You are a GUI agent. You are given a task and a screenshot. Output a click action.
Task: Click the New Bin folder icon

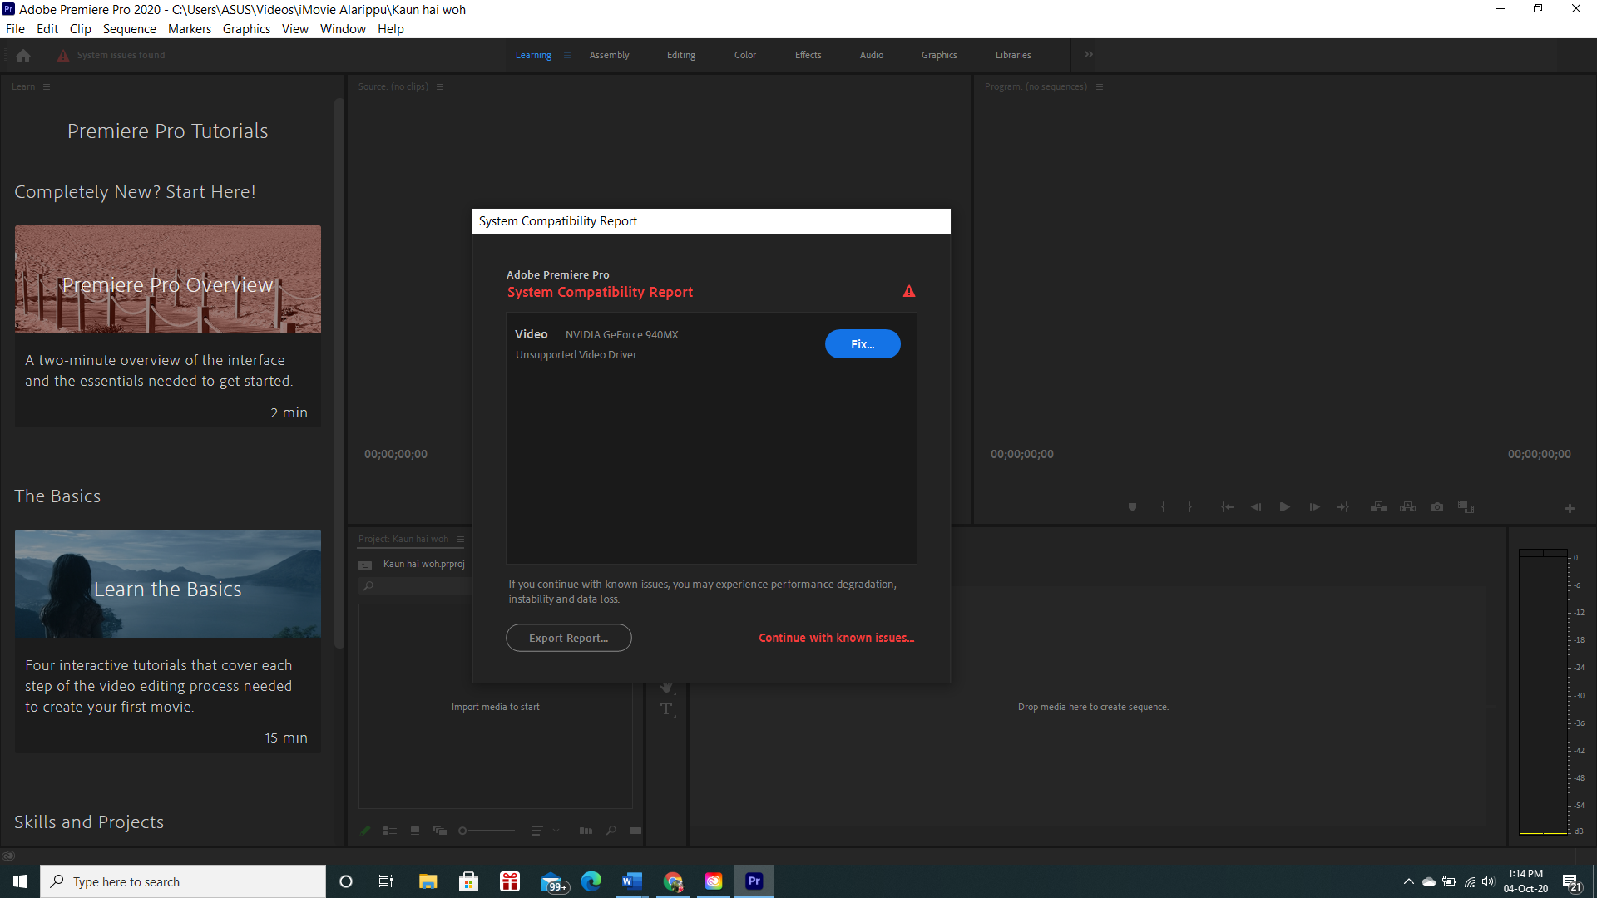[x=635, y=831]
